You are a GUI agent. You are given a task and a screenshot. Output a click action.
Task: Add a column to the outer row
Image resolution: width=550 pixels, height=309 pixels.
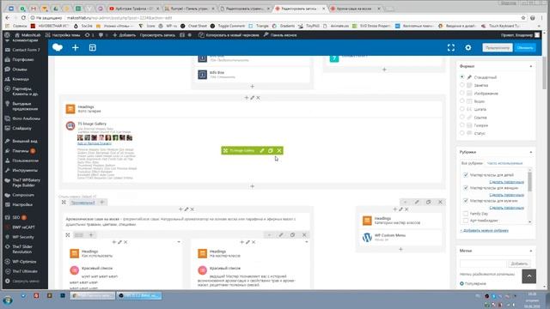102,203
